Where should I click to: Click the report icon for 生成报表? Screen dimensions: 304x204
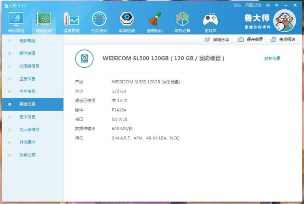pos(273,40)
